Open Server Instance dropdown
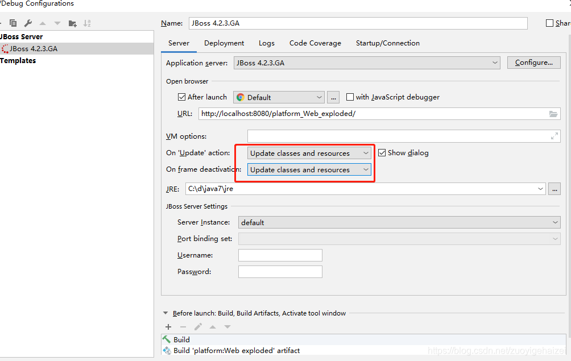The width and height of the screenshot is (571, 361). tap(399, 222)
